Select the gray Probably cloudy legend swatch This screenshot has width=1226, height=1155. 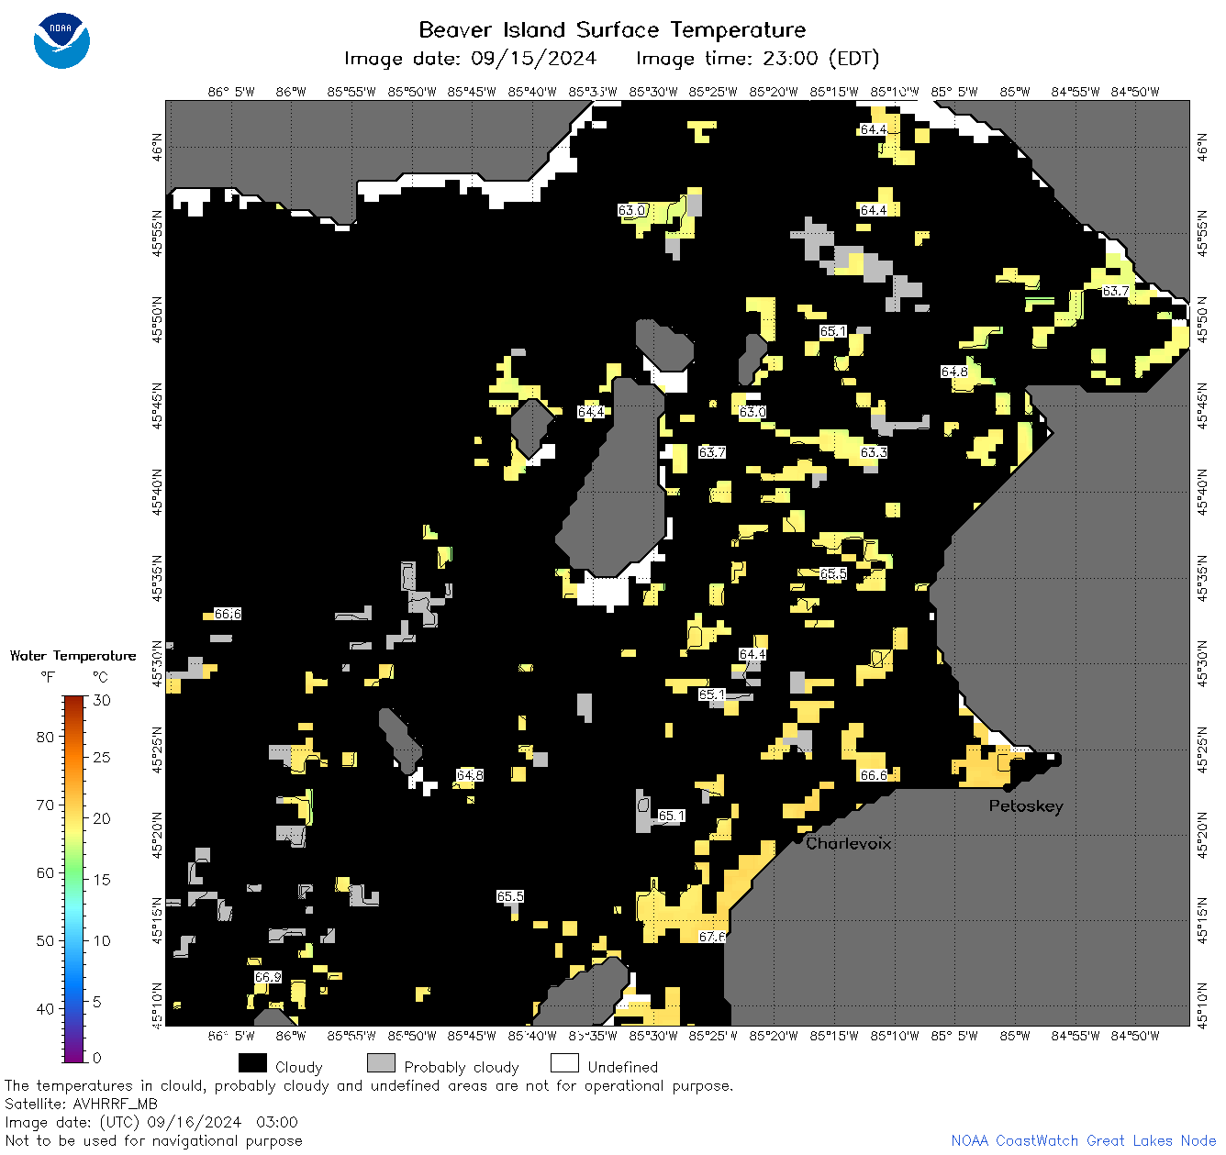pyautogui.click(x=381, y=1063)
